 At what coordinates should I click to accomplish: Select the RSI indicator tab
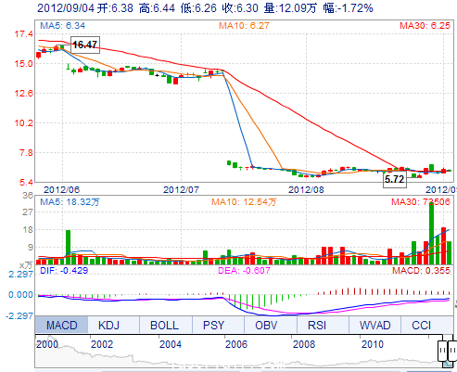coord(323,325)
